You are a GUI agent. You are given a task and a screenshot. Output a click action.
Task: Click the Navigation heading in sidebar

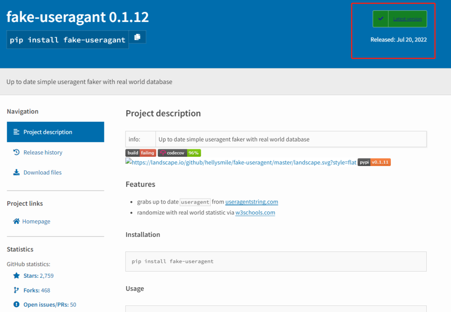(23, 111)
